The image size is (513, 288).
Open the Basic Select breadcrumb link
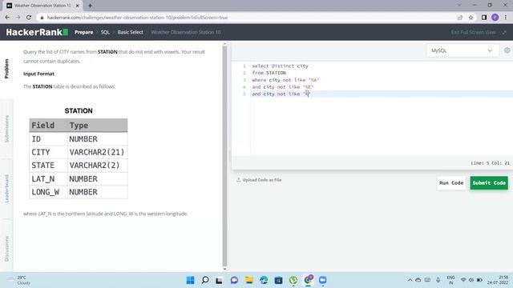[130, 32]
